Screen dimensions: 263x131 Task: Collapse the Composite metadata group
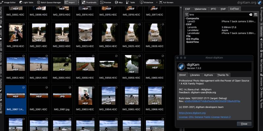tap(185, 19)
